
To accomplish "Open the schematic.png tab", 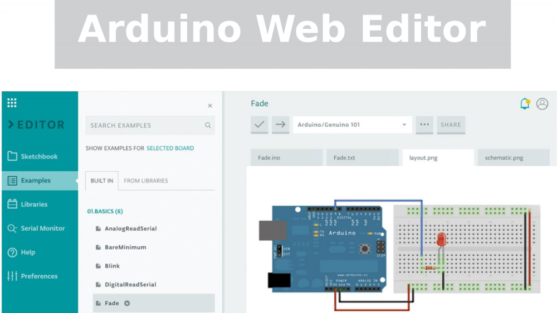I will tap(514, 158).
